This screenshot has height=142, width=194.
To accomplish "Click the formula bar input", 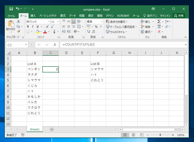I will [122, 45].
